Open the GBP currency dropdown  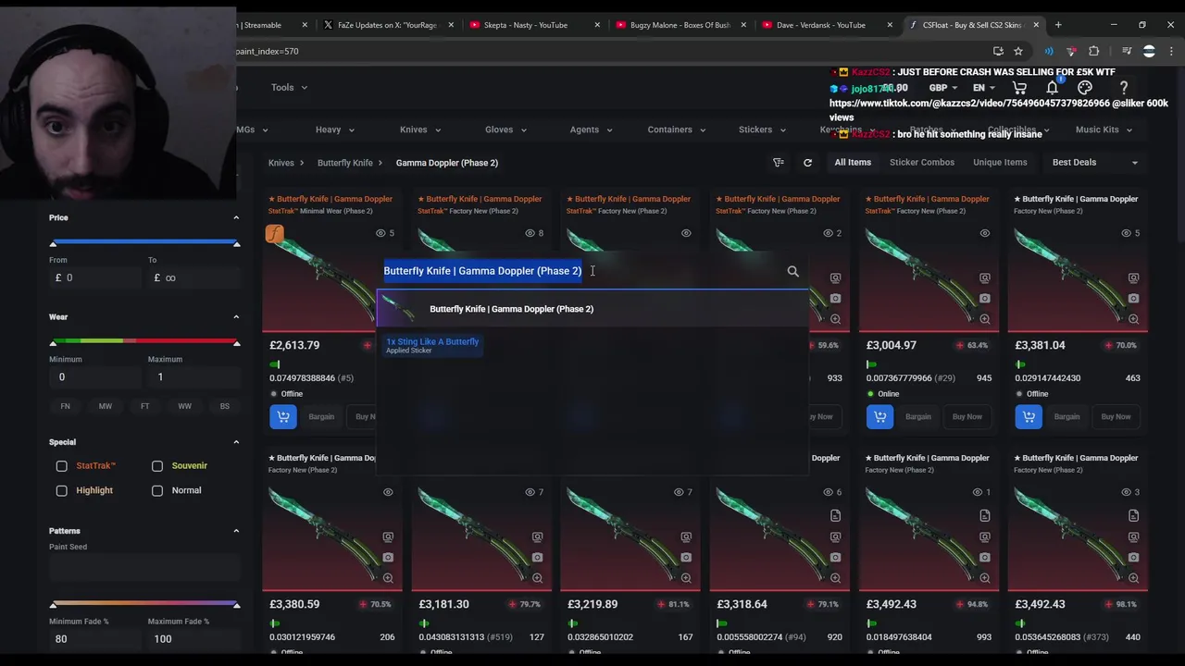tap(943, 88)
